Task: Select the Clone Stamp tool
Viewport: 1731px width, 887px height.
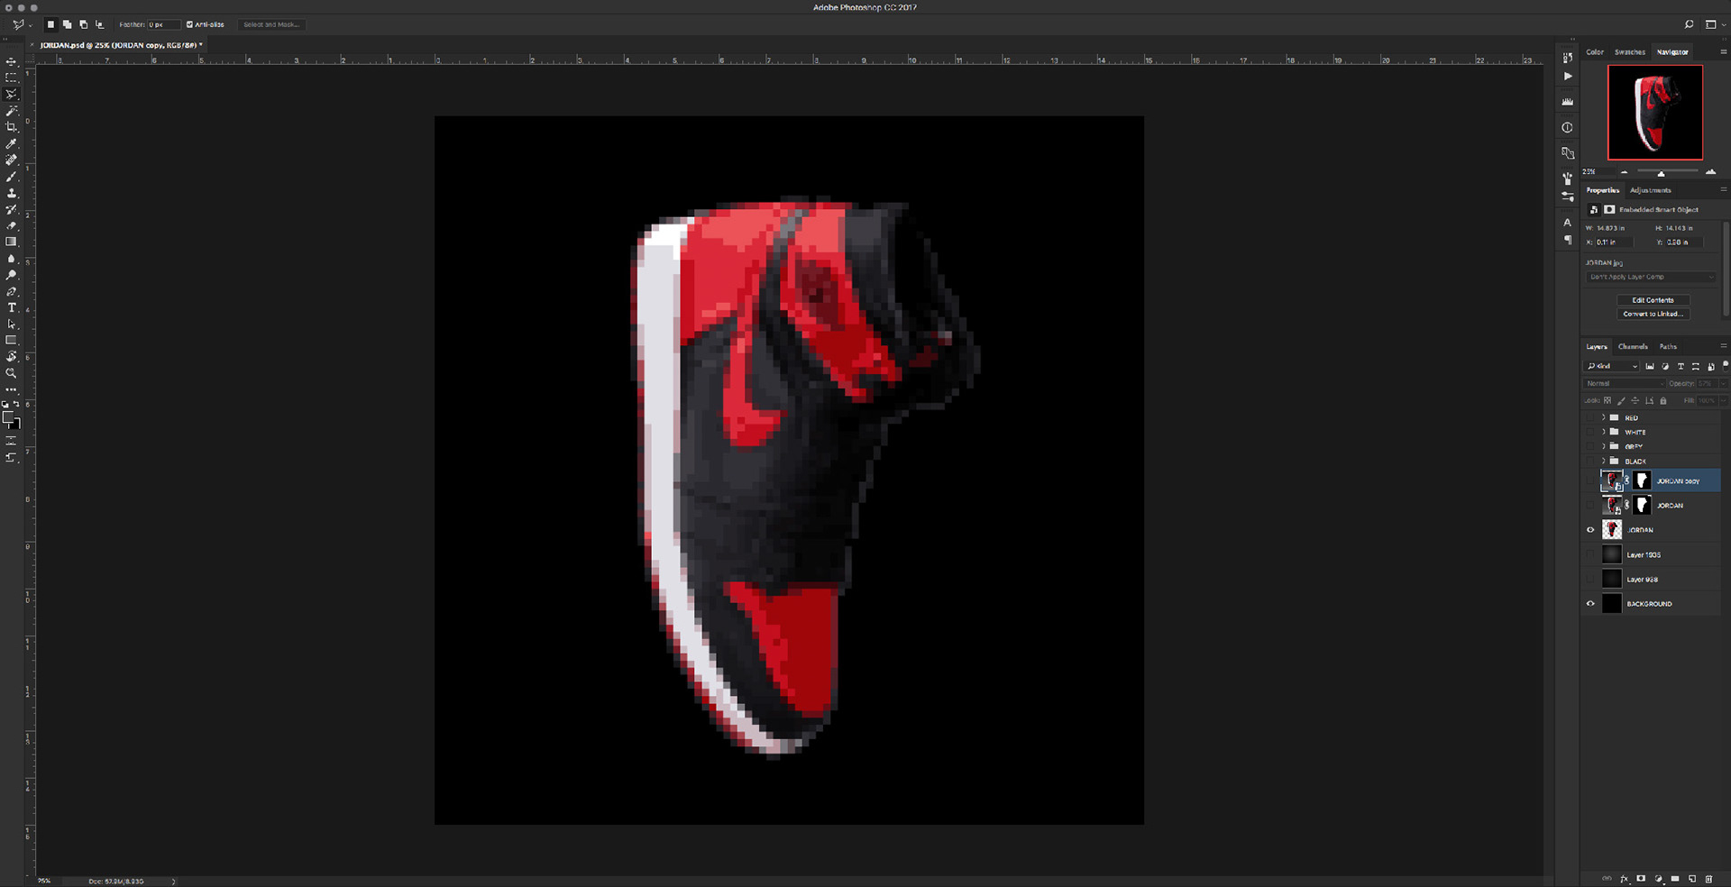Action: [x=11, y=193]
